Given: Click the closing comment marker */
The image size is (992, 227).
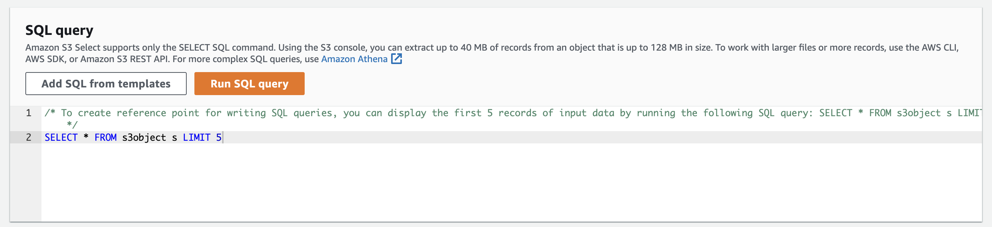Looking at the screenshot, I should (72, 125).
